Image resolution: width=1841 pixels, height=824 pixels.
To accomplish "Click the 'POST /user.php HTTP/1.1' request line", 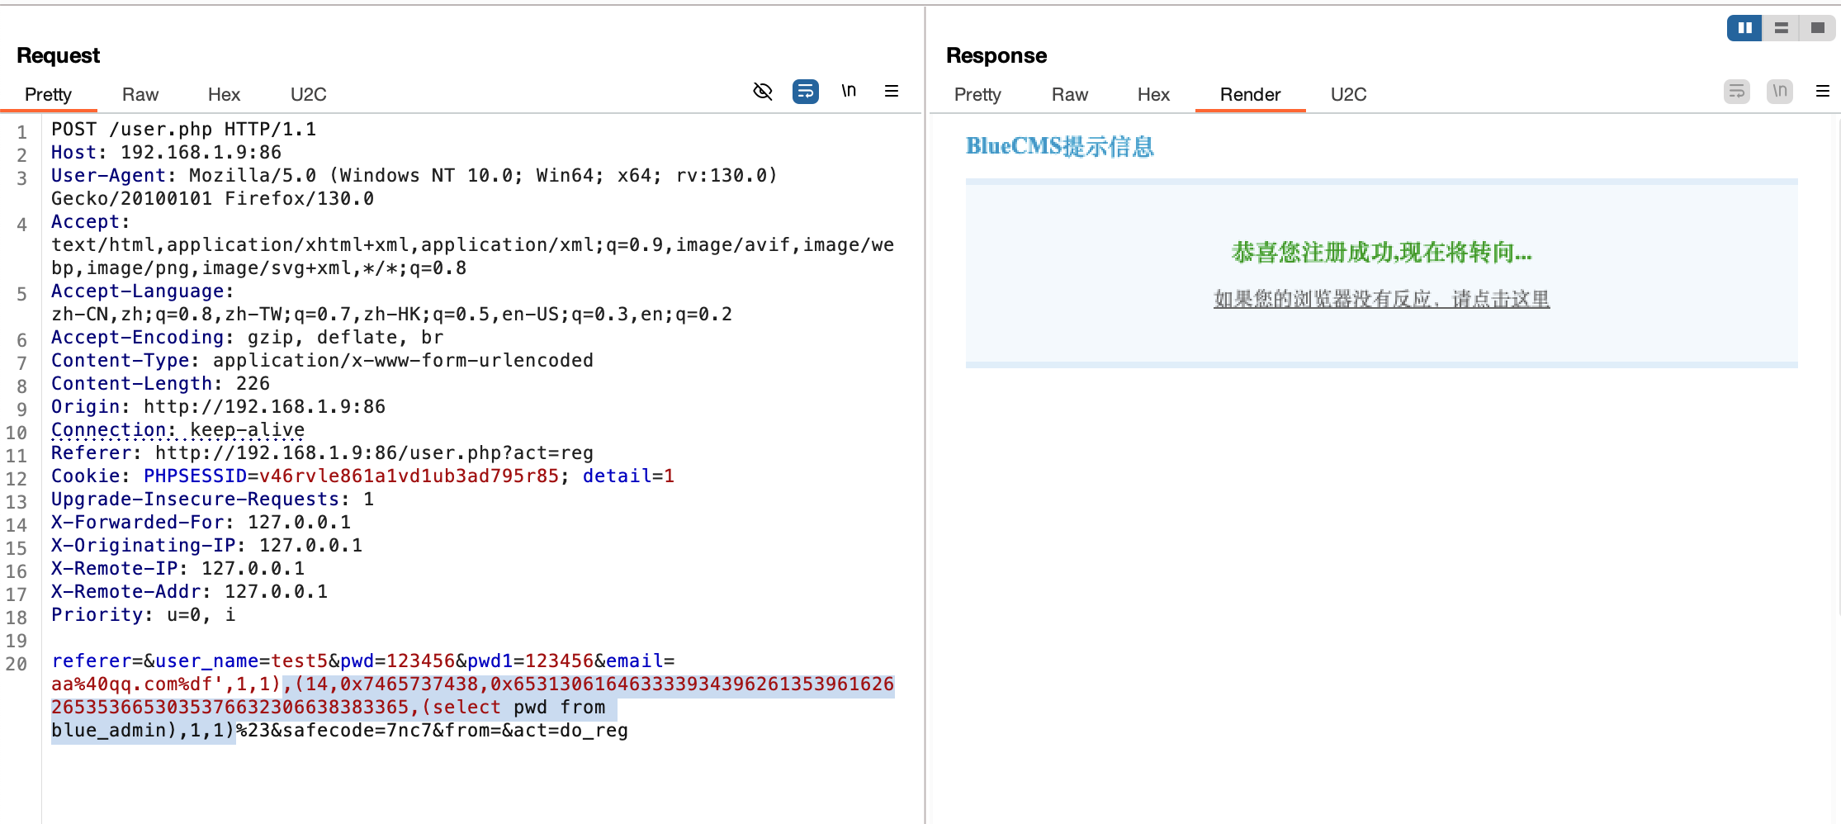I will tap(183, 130).
